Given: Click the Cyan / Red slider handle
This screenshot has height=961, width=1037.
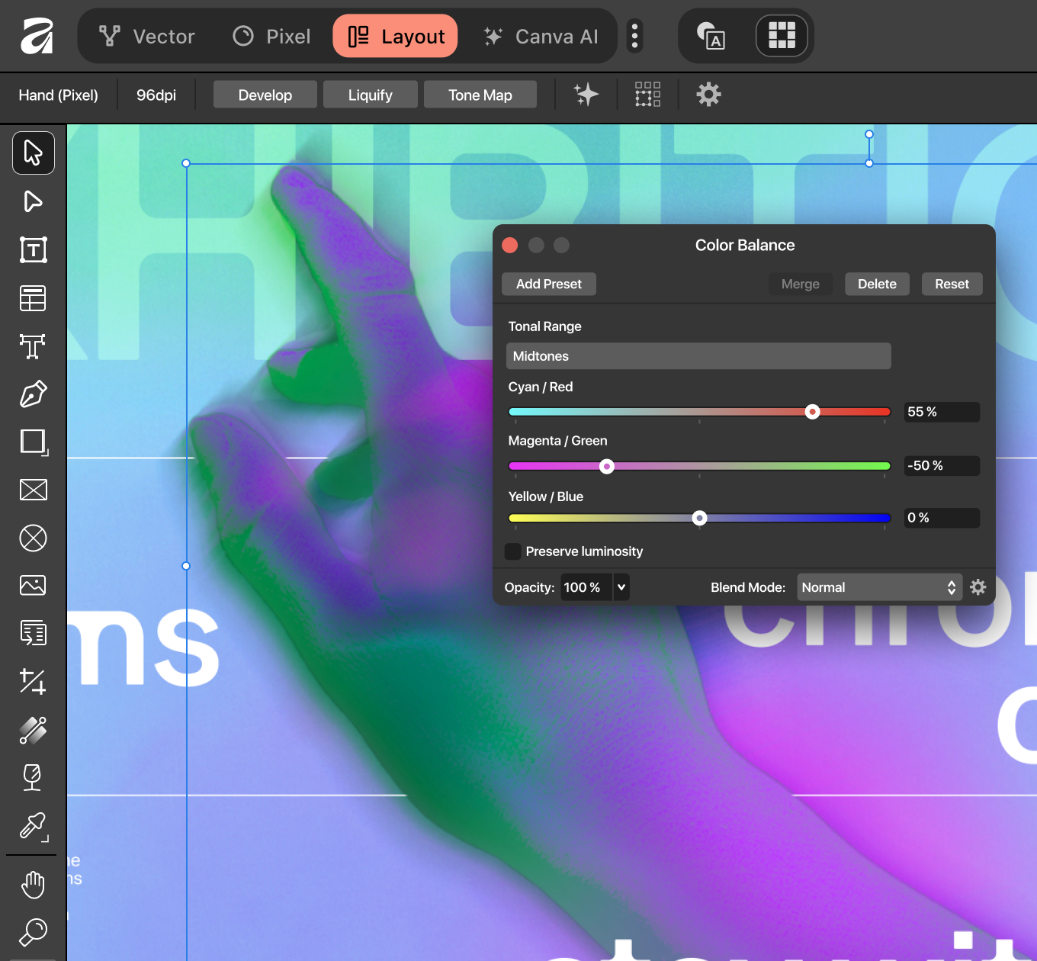Looking at the screenshot, I should (x=813, y=412).
